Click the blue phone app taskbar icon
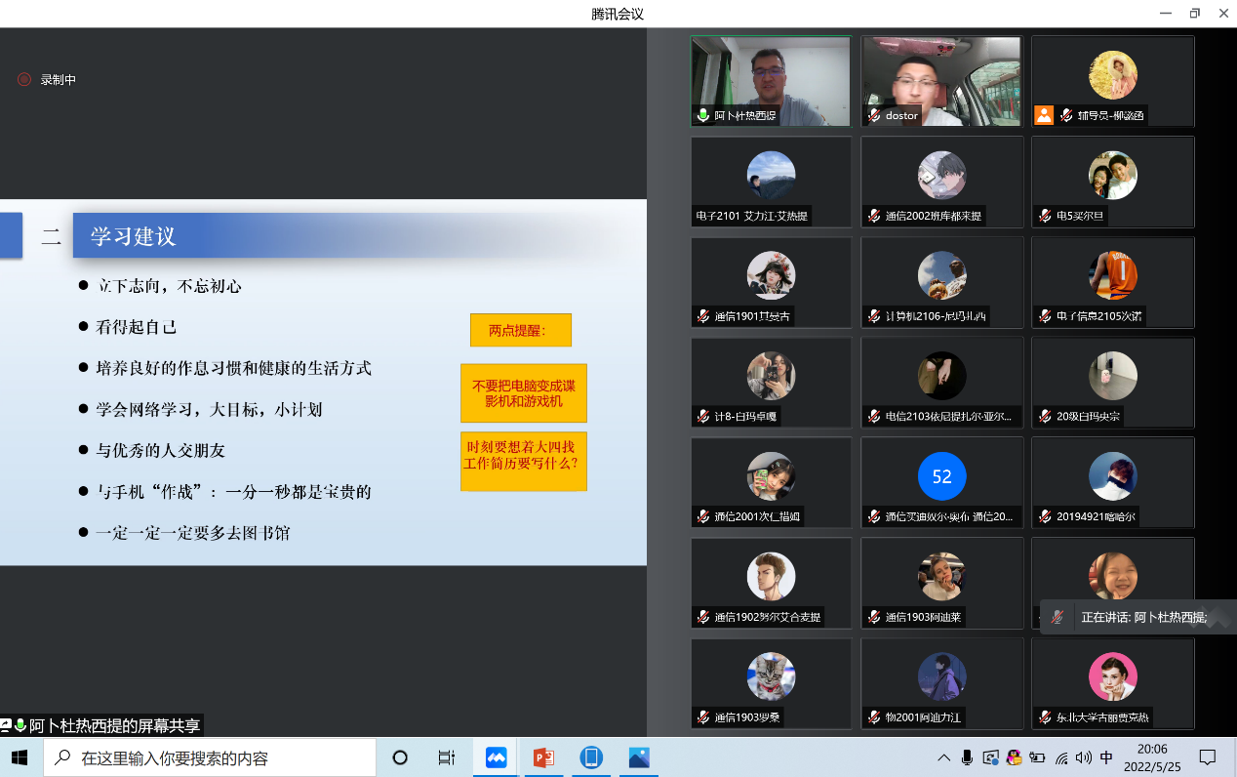 click(x=591, y=757)
